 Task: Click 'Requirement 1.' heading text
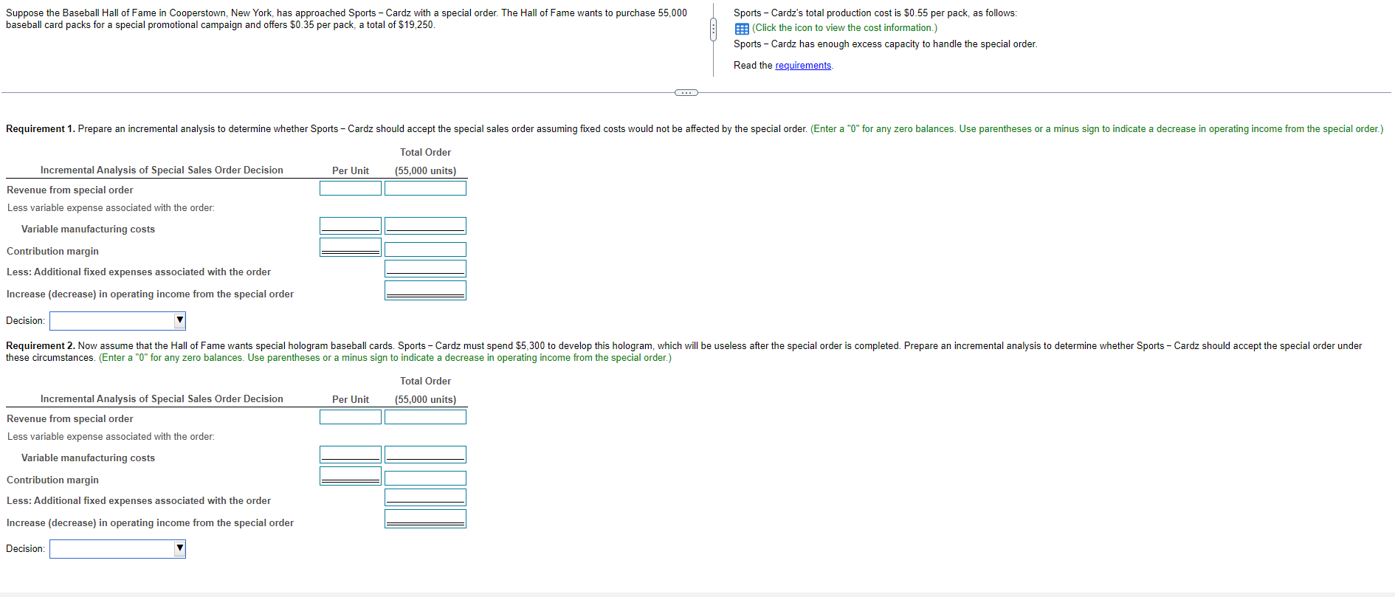point(41,129)
